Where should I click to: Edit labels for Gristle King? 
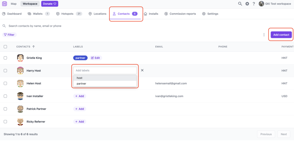[x=96, y=58]
